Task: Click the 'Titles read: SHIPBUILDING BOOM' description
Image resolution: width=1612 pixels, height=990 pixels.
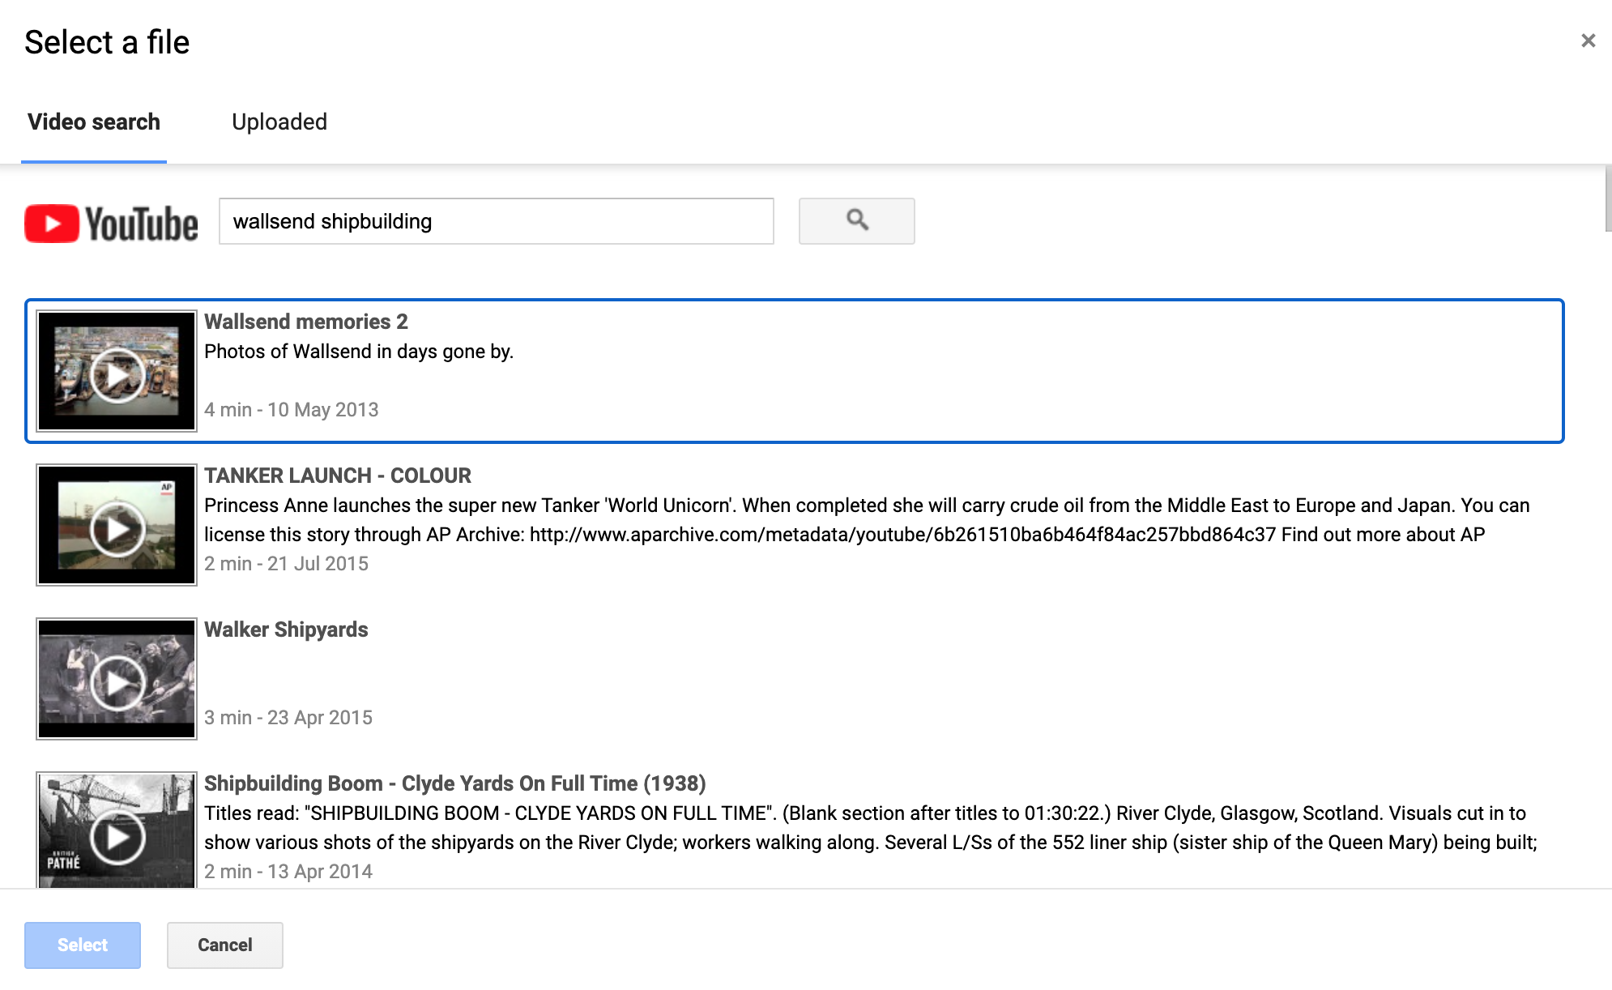Action: [871, 828]
